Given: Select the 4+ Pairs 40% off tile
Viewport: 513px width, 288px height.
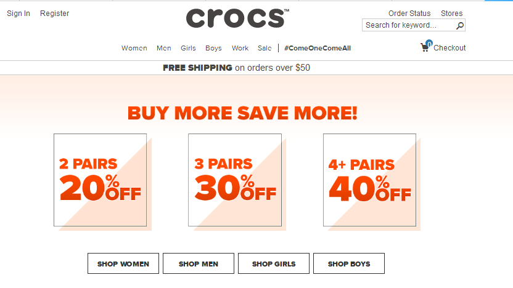Looking at the screenshot, I should click(x=370, y=180).
